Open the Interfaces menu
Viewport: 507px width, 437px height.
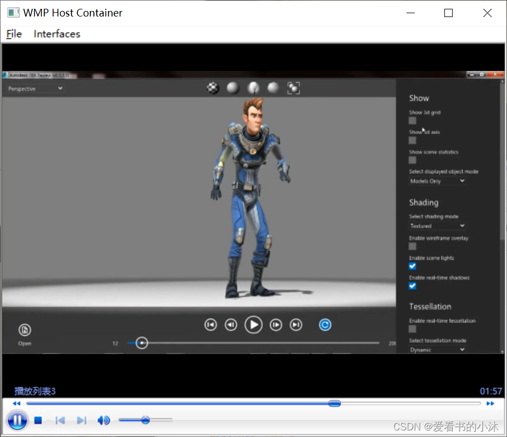(x=57, y=34)
